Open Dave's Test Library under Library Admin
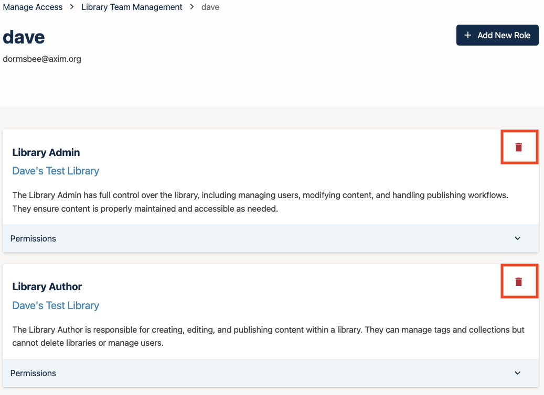The image size is (544, 395). point(56,171)
